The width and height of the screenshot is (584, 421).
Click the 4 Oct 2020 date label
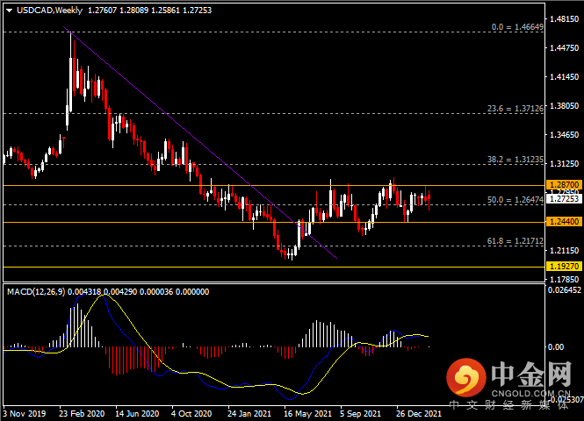click(191, 414)
